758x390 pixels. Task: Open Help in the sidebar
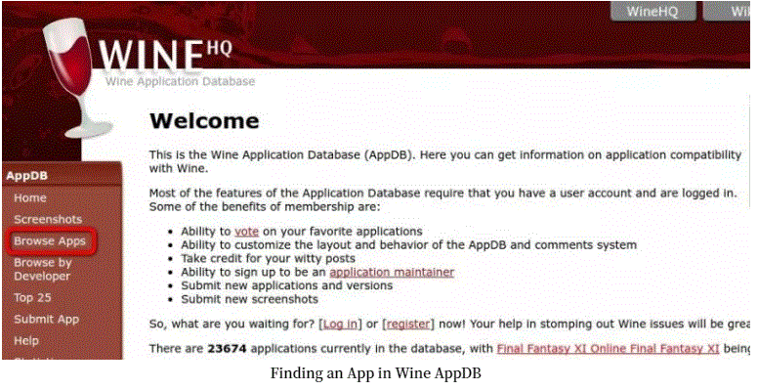pyautogui.click(x=26, y=341)
